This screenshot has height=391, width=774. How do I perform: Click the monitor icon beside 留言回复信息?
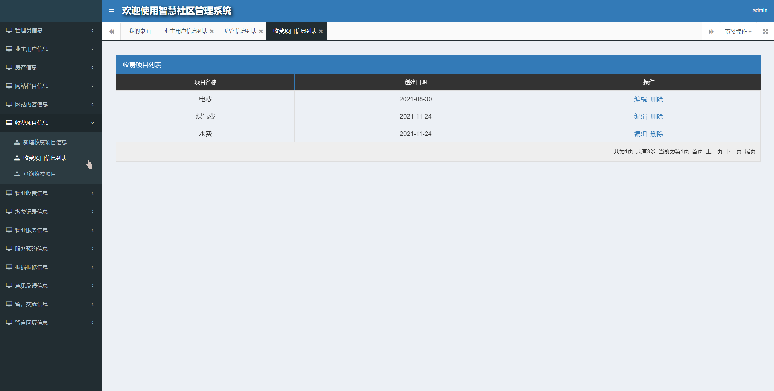pos(9,322)
